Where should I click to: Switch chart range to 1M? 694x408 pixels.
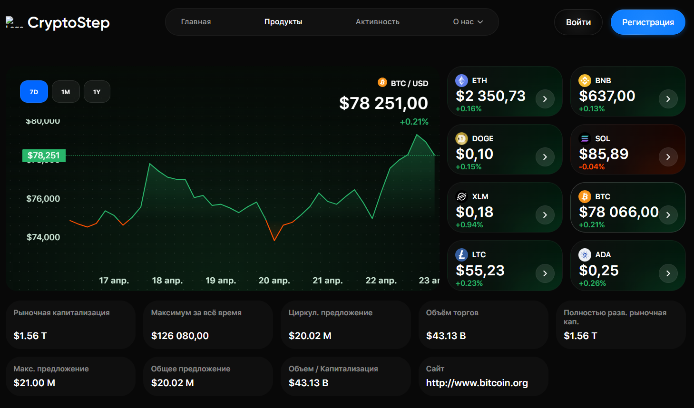66,92
